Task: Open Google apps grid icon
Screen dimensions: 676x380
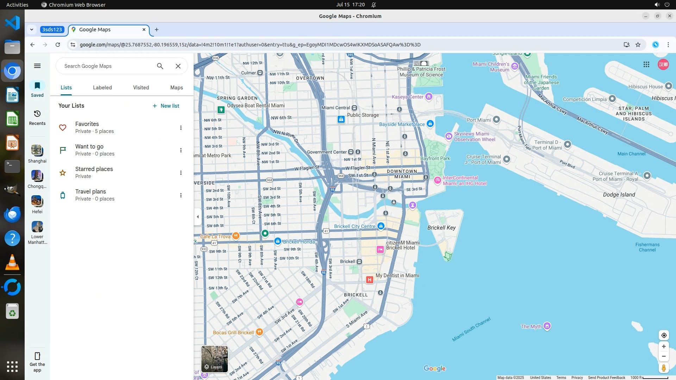Action: (x=646, y=64)
